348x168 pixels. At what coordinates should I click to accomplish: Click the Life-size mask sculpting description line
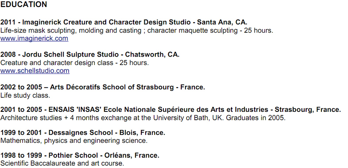137,31
